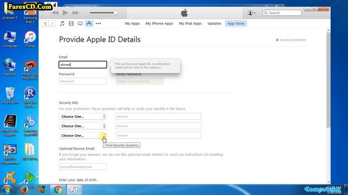Image resolution: width=348 pixels, height=195 pixels.
Task: Click the iTunes rewind button
Action: point(55,13)
